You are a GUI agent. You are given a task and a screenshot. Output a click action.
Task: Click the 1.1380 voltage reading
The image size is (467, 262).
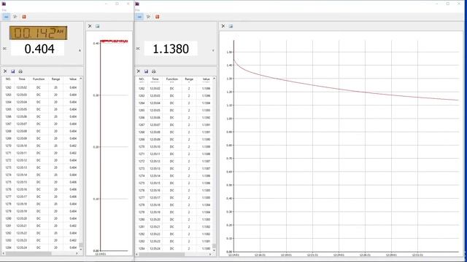[171, 49]
